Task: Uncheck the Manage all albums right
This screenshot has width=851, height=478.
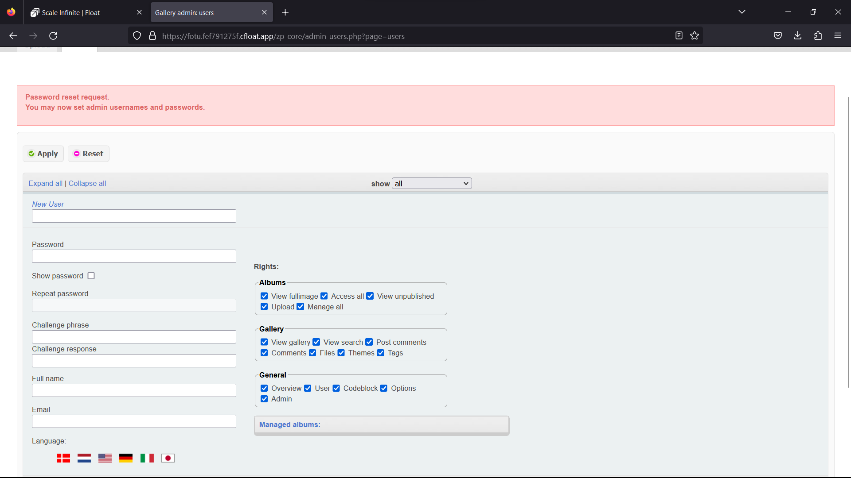Action: 301,307
